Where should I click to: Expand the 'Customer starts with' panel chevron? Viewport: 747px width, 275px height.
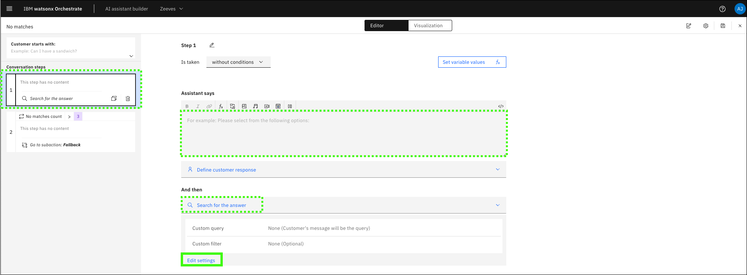click(131, 56)
